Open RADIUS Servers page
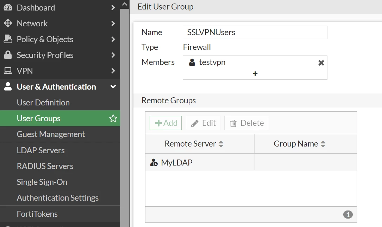 (45, 166)
